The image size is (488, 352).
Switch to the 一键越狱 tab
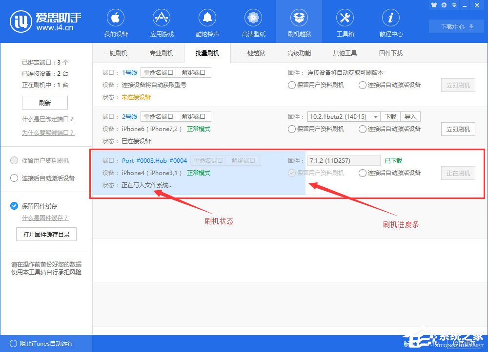tap(253, 53)
